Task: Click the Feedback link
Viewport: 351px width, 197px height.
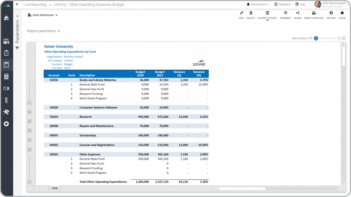Action: 282,4
